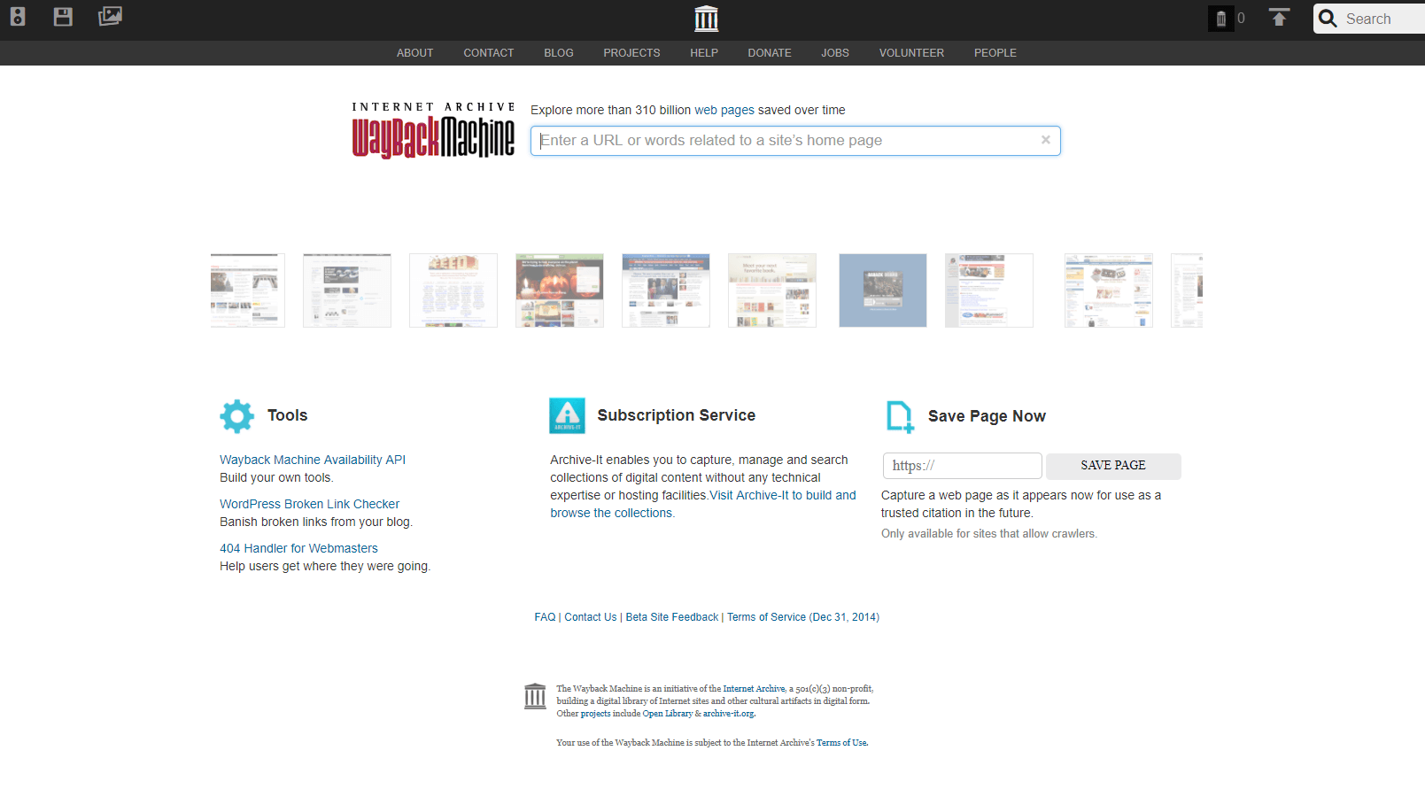Click the images icon in top bar
This screenshot has width=1425, height=797.
(110, 16)
